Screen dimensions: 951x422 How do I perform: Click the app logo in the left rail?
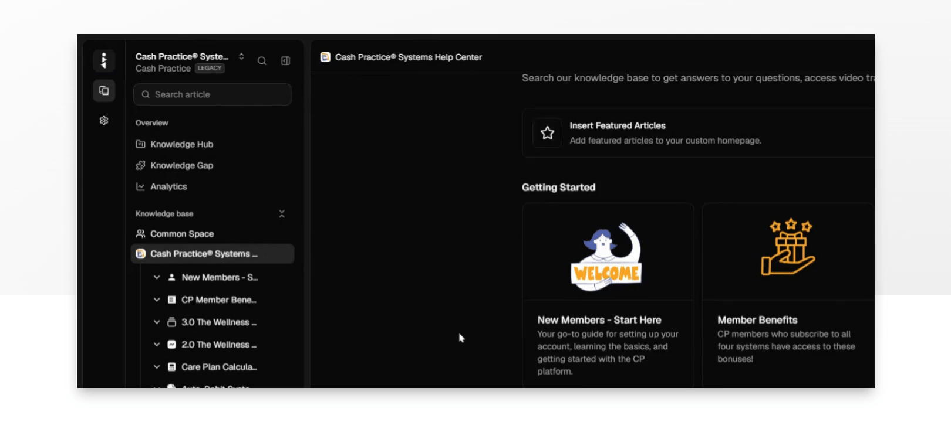click(104, 60)
